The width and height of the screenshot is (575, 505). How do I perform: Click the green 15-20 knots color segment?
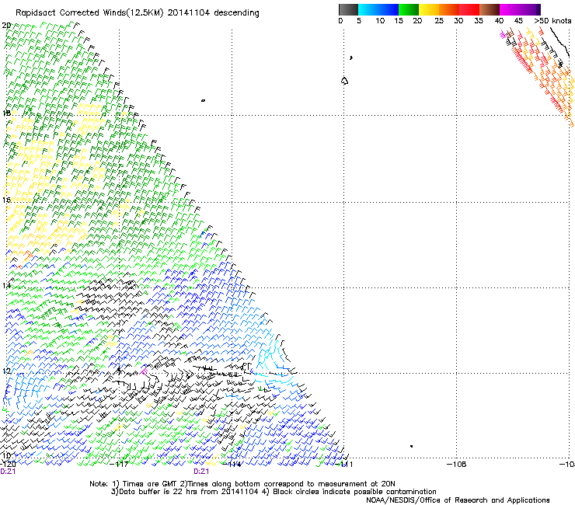[409, 9]
